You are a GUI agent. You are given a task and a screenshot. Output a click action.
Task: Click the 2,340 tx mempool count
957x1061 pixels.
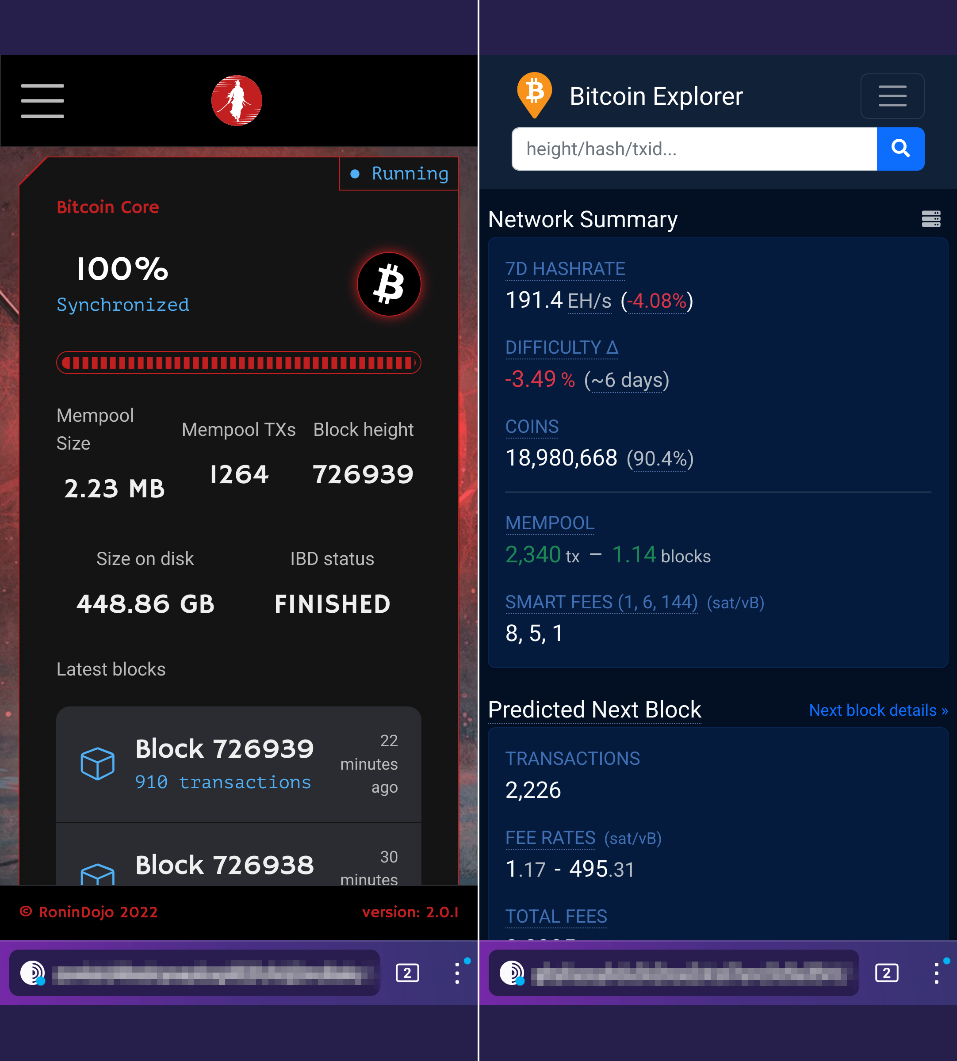pos(542,555)
